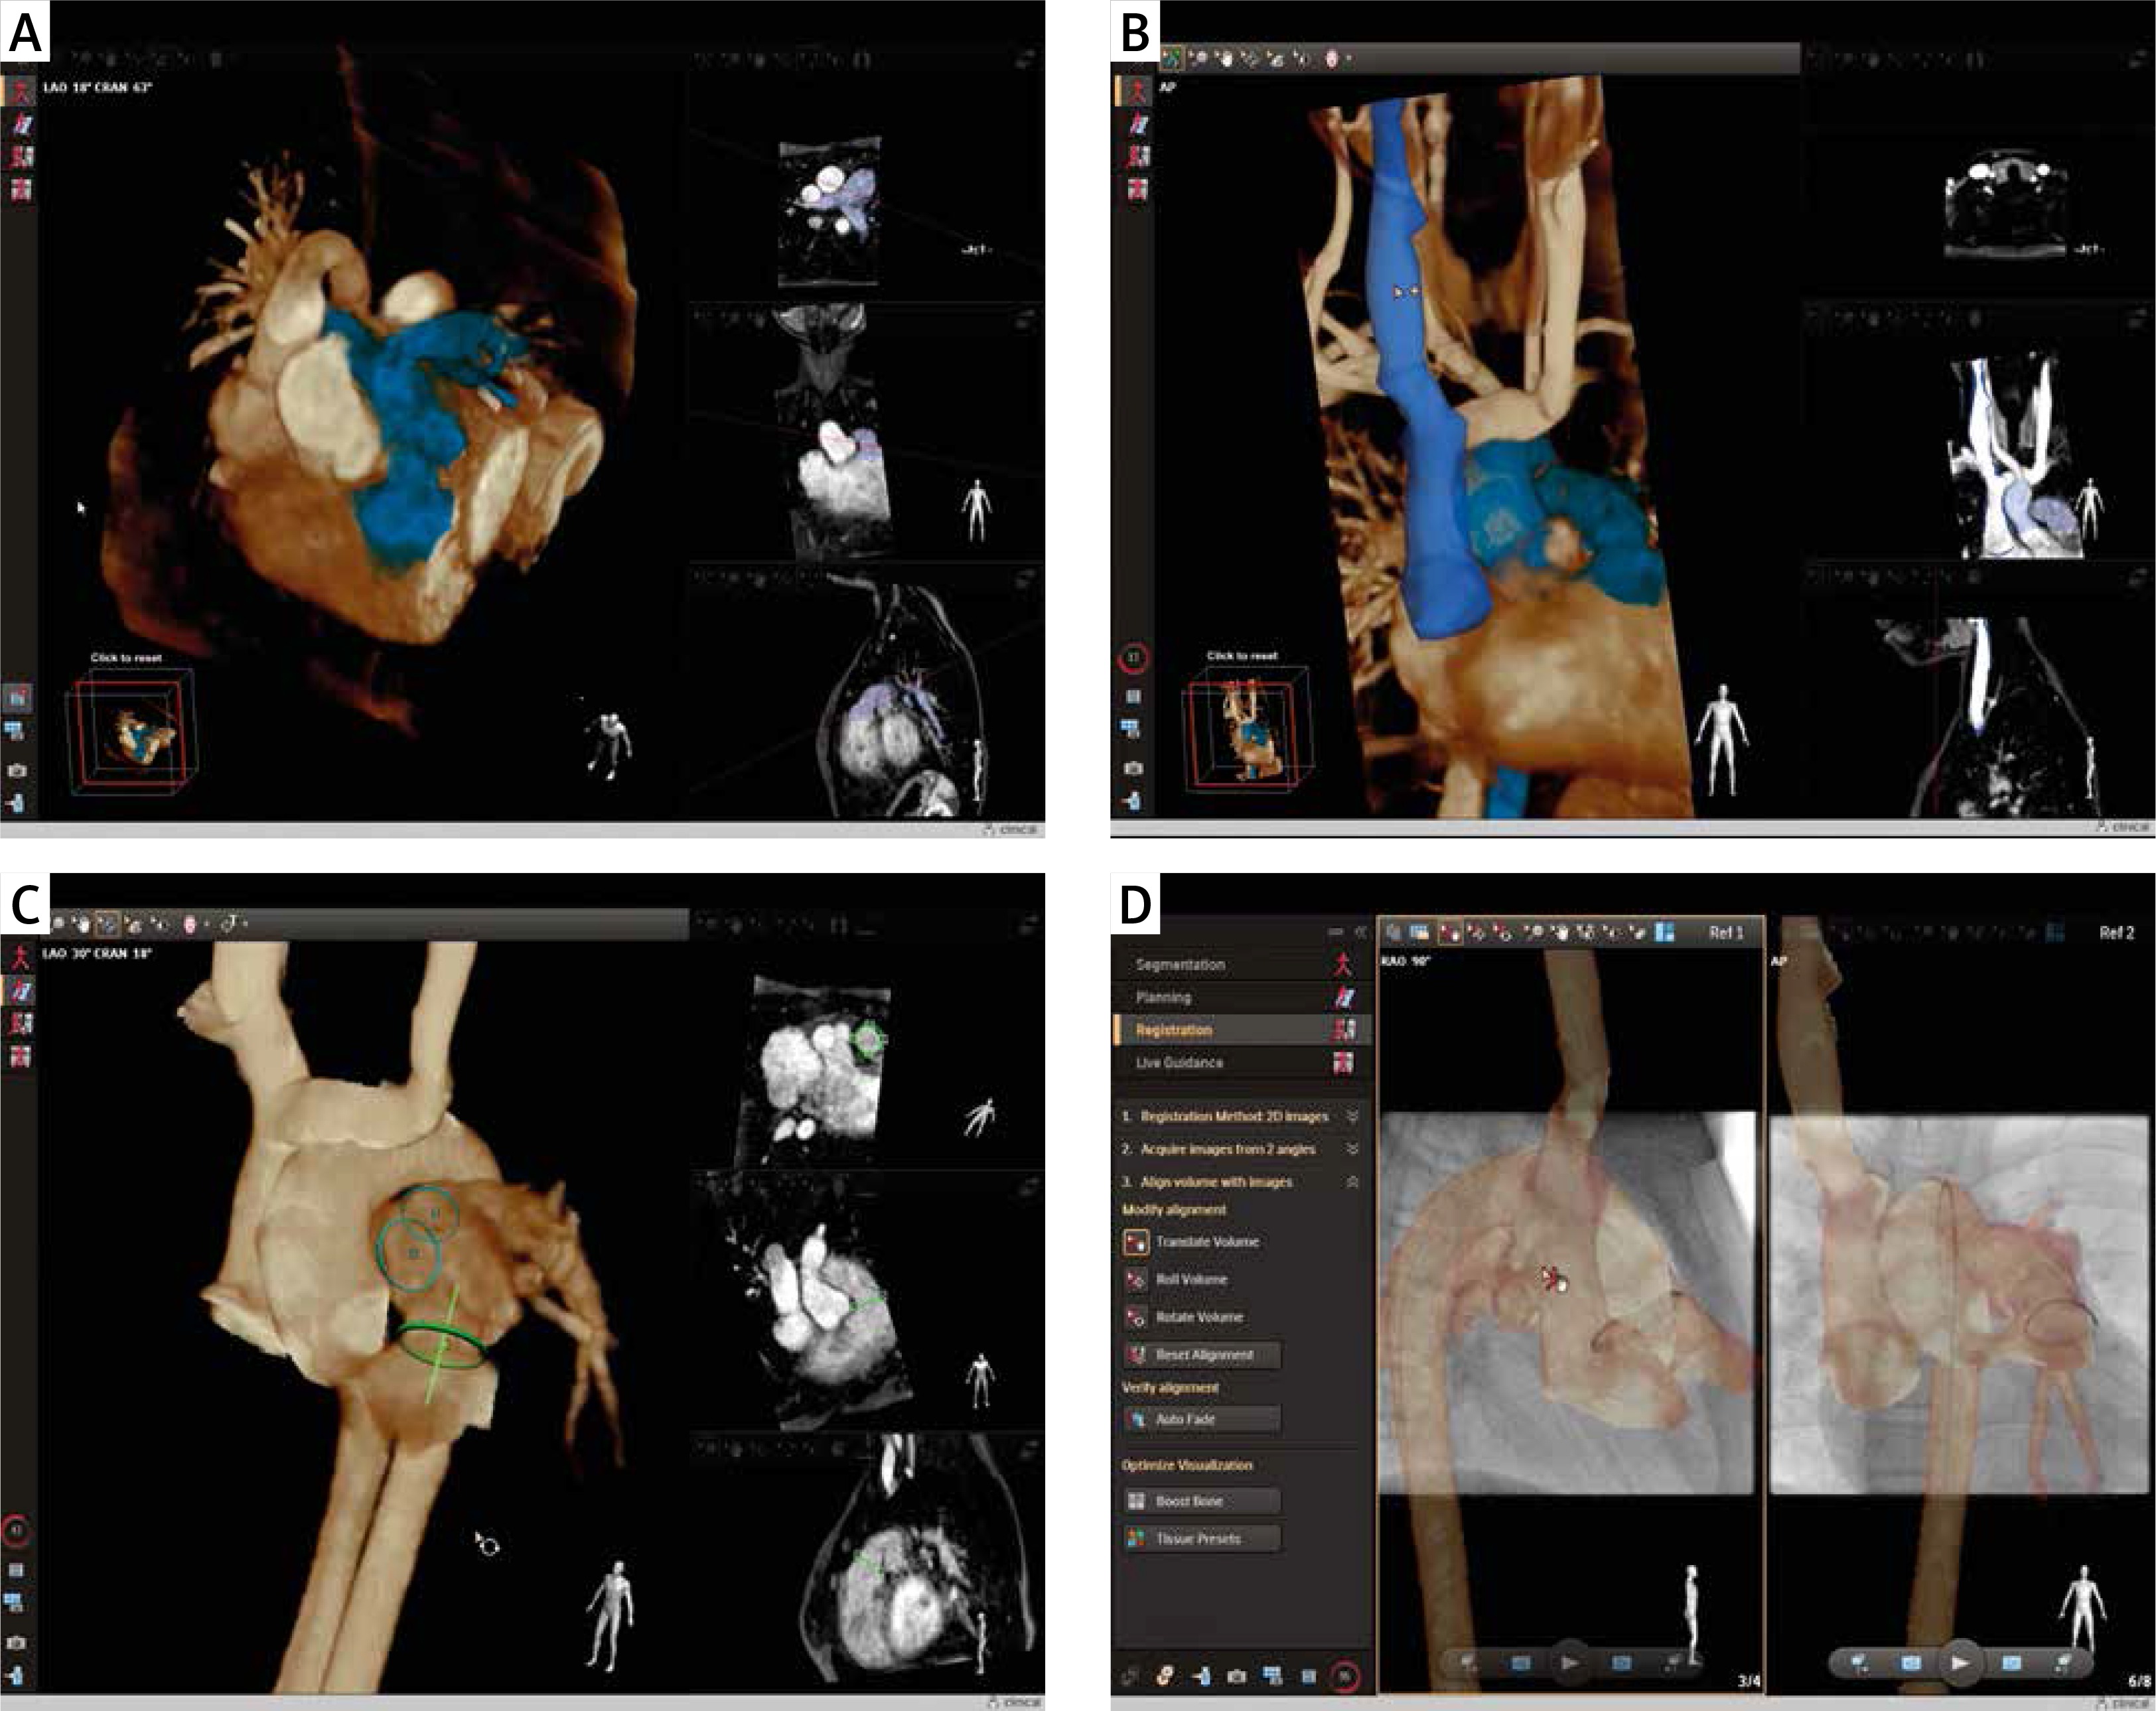Select the Rotate Volume tool
Image resolution: width=2156 pixels, height=1711 pixels.
coord(1136,1317)
